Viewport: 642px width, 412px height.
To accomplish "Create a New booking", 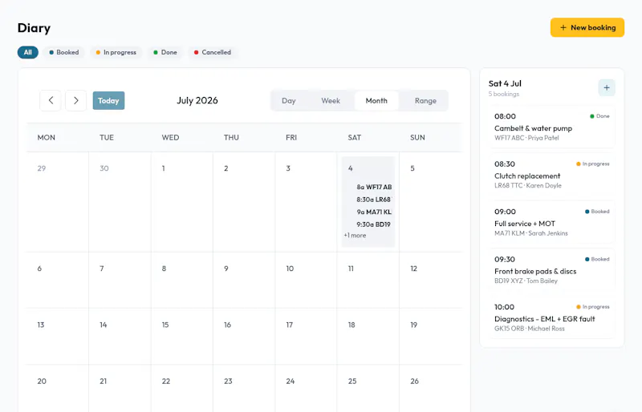I will pos(587,27).
